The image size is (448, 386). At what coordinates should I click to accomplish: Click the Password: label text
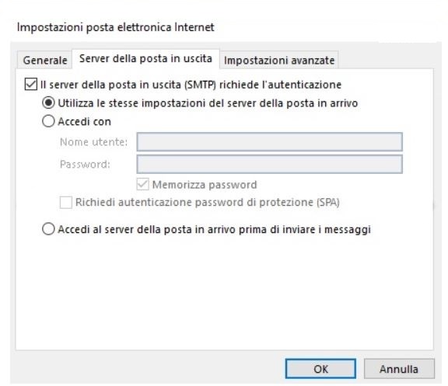85,165
